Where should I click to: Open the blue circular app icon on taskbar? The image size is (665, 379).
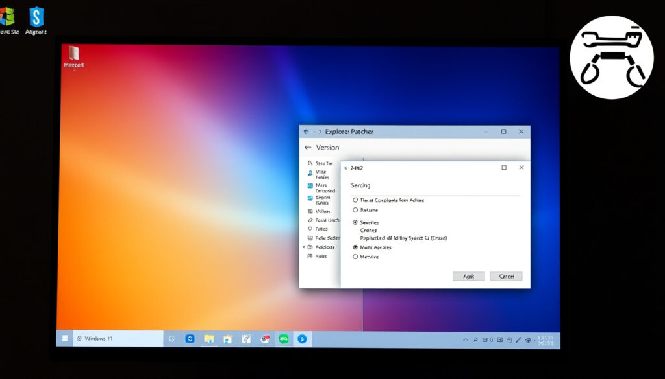(x=302, y=338)
